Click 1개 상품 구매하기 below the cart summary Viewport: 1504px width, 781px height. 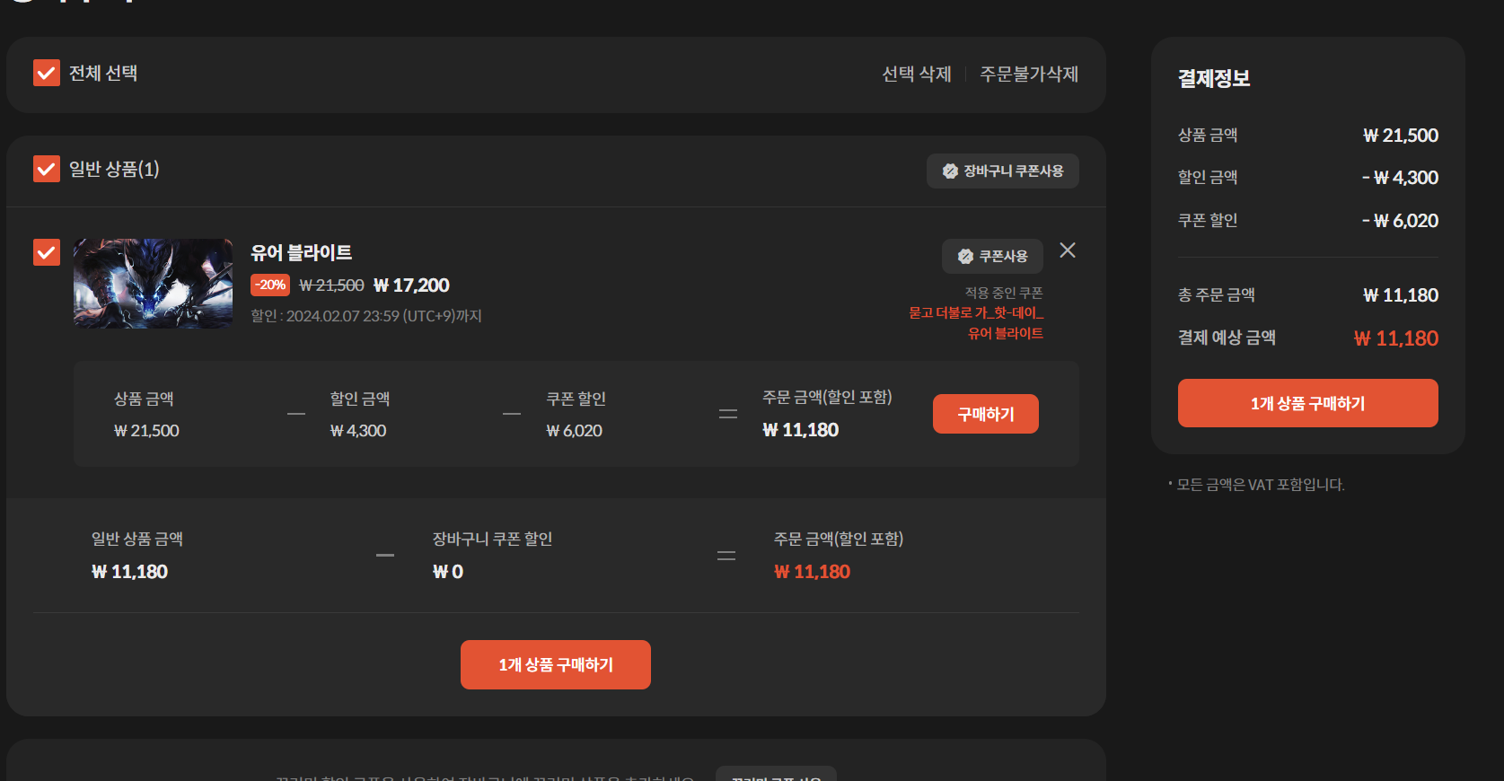pos(555,664)
